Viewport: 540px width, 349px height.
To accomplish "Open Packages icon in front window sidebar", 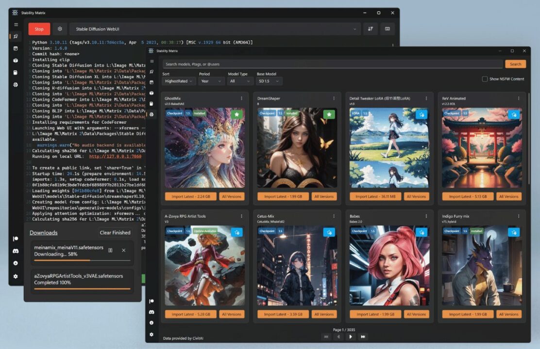I will pyautogui.click(x=152, y=82).
